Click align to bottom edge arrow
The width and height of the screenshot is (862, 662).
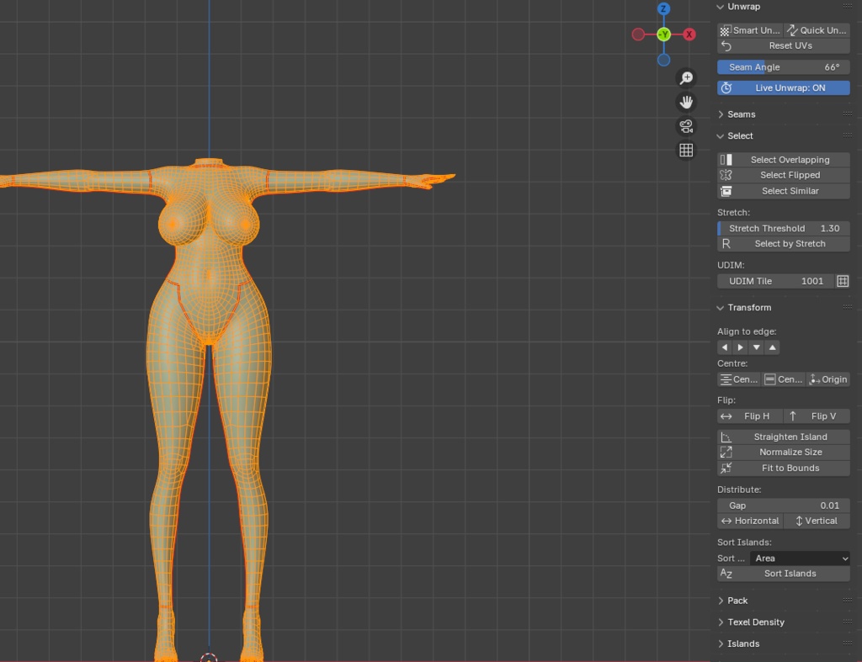757,347
